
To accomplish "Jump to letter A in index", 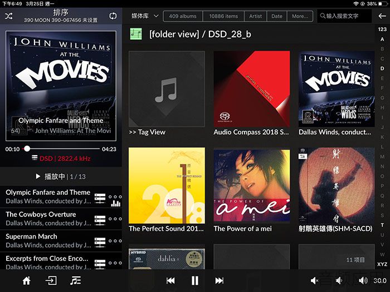I will point(382,39).
